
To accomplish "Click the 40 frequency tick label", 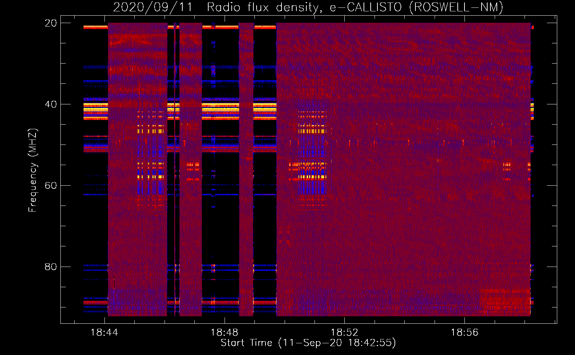I will click(51, 104).
